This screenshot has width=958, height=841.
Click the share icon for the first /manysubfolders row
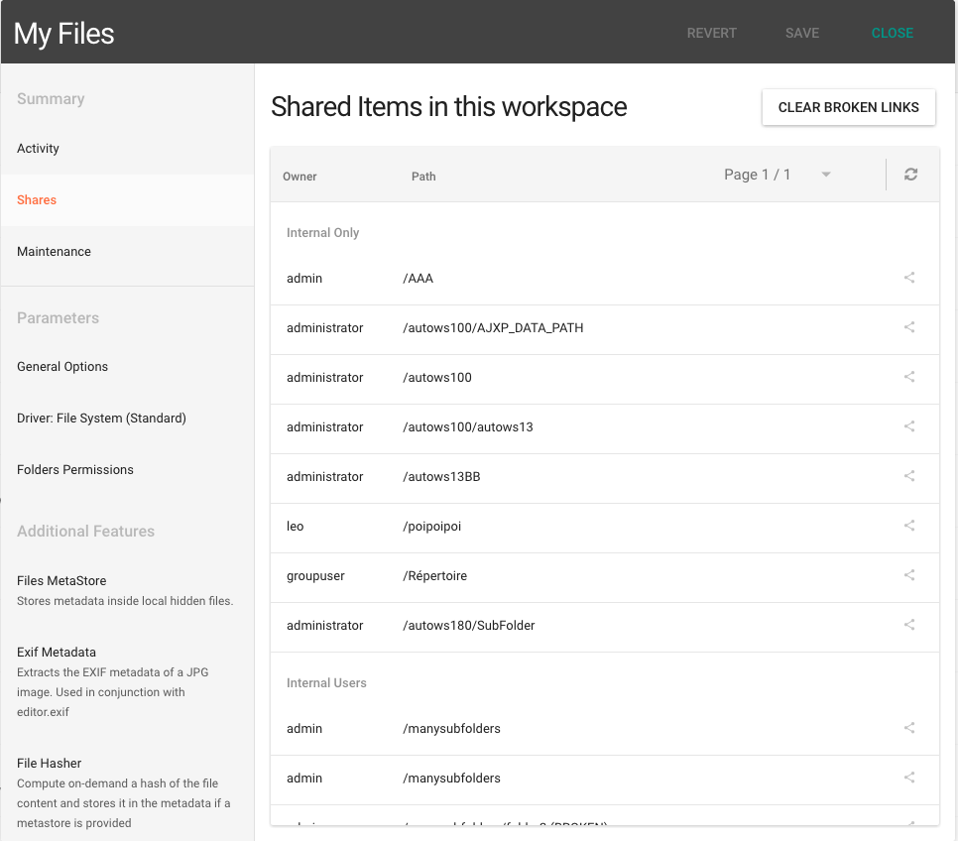[x=909, y=728]
